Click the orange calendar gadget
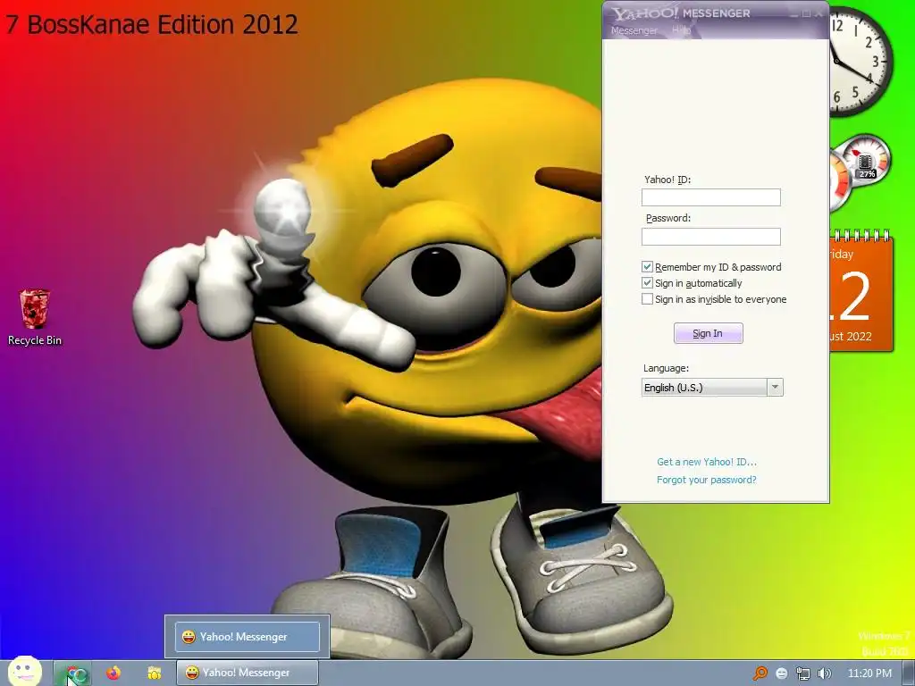The image size is (915, 686). pos(860,290)
